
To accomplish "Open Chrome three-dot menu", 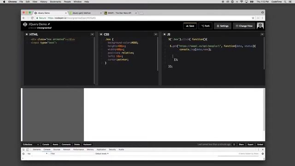I will click(x=262, y=18).
